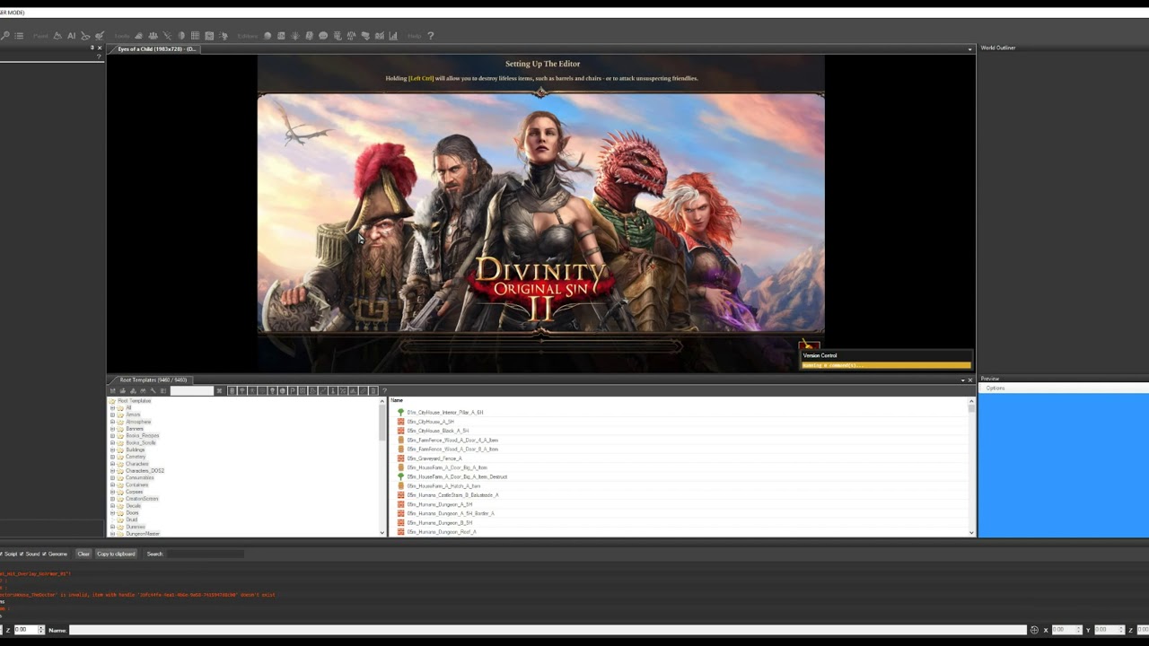Expand the Atmosphere folder node
1149x646 pixels.
pyautogui.click(x=113, y=422)
